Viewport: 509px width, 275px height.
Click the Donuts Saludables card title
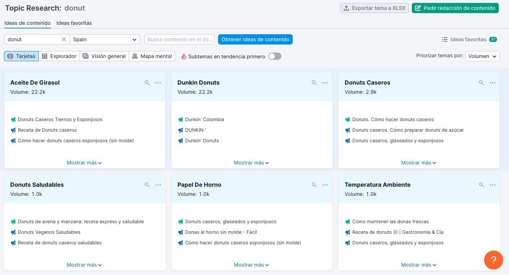(37, 185)
